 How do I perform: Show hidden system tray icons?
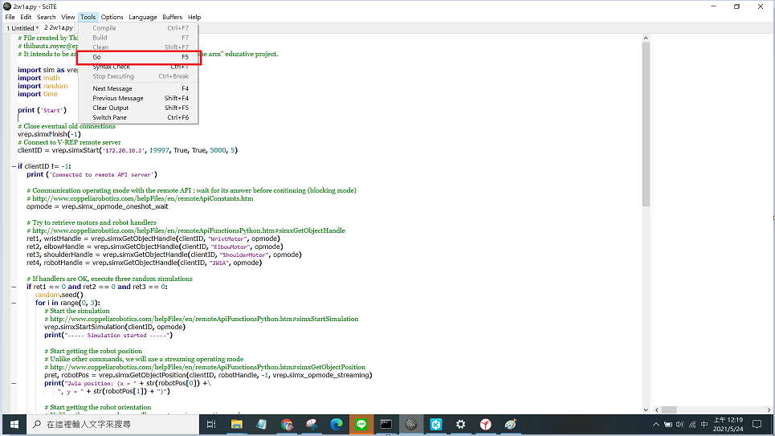coord(656,424)
